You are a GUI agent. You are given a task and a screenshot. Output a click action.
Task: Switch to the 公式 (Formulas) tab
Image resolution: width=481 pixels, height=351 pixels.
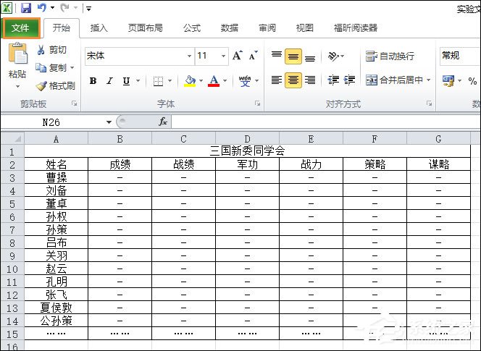[192, 28]
